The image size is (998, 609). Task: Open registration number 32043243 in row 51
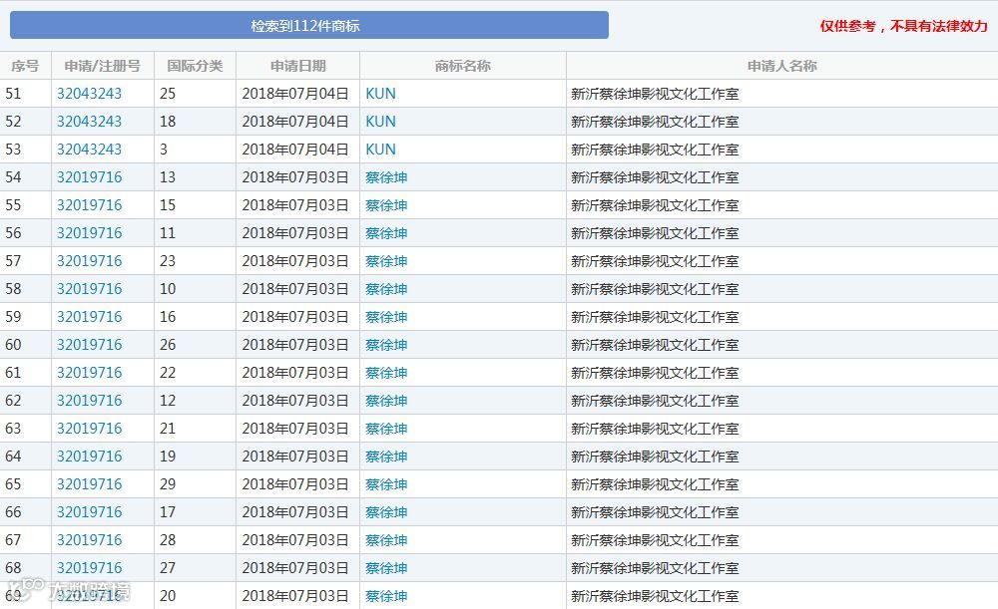[89, 94]
